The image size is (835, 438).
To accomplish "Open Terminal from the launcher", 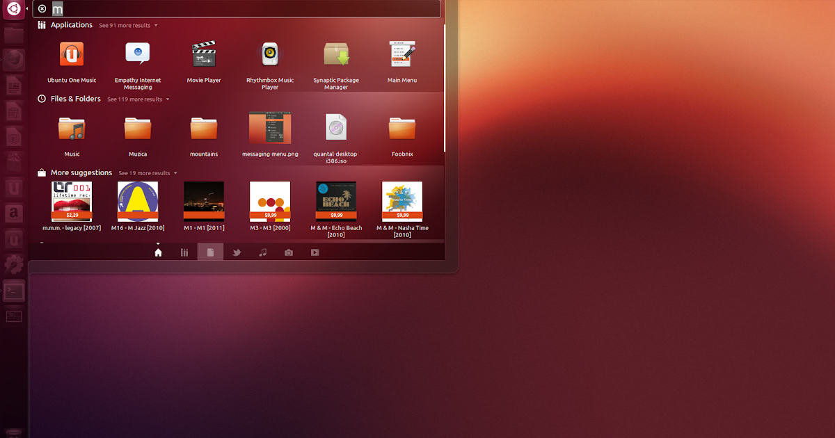I will pos(14,290).
